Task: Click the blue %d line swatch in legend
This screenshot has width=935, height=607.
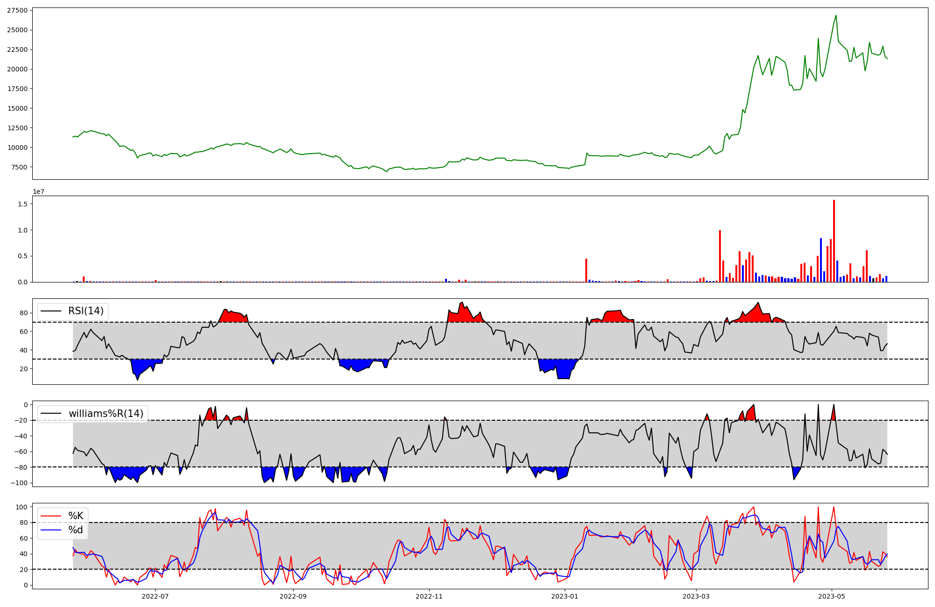Action: [51, 530]
